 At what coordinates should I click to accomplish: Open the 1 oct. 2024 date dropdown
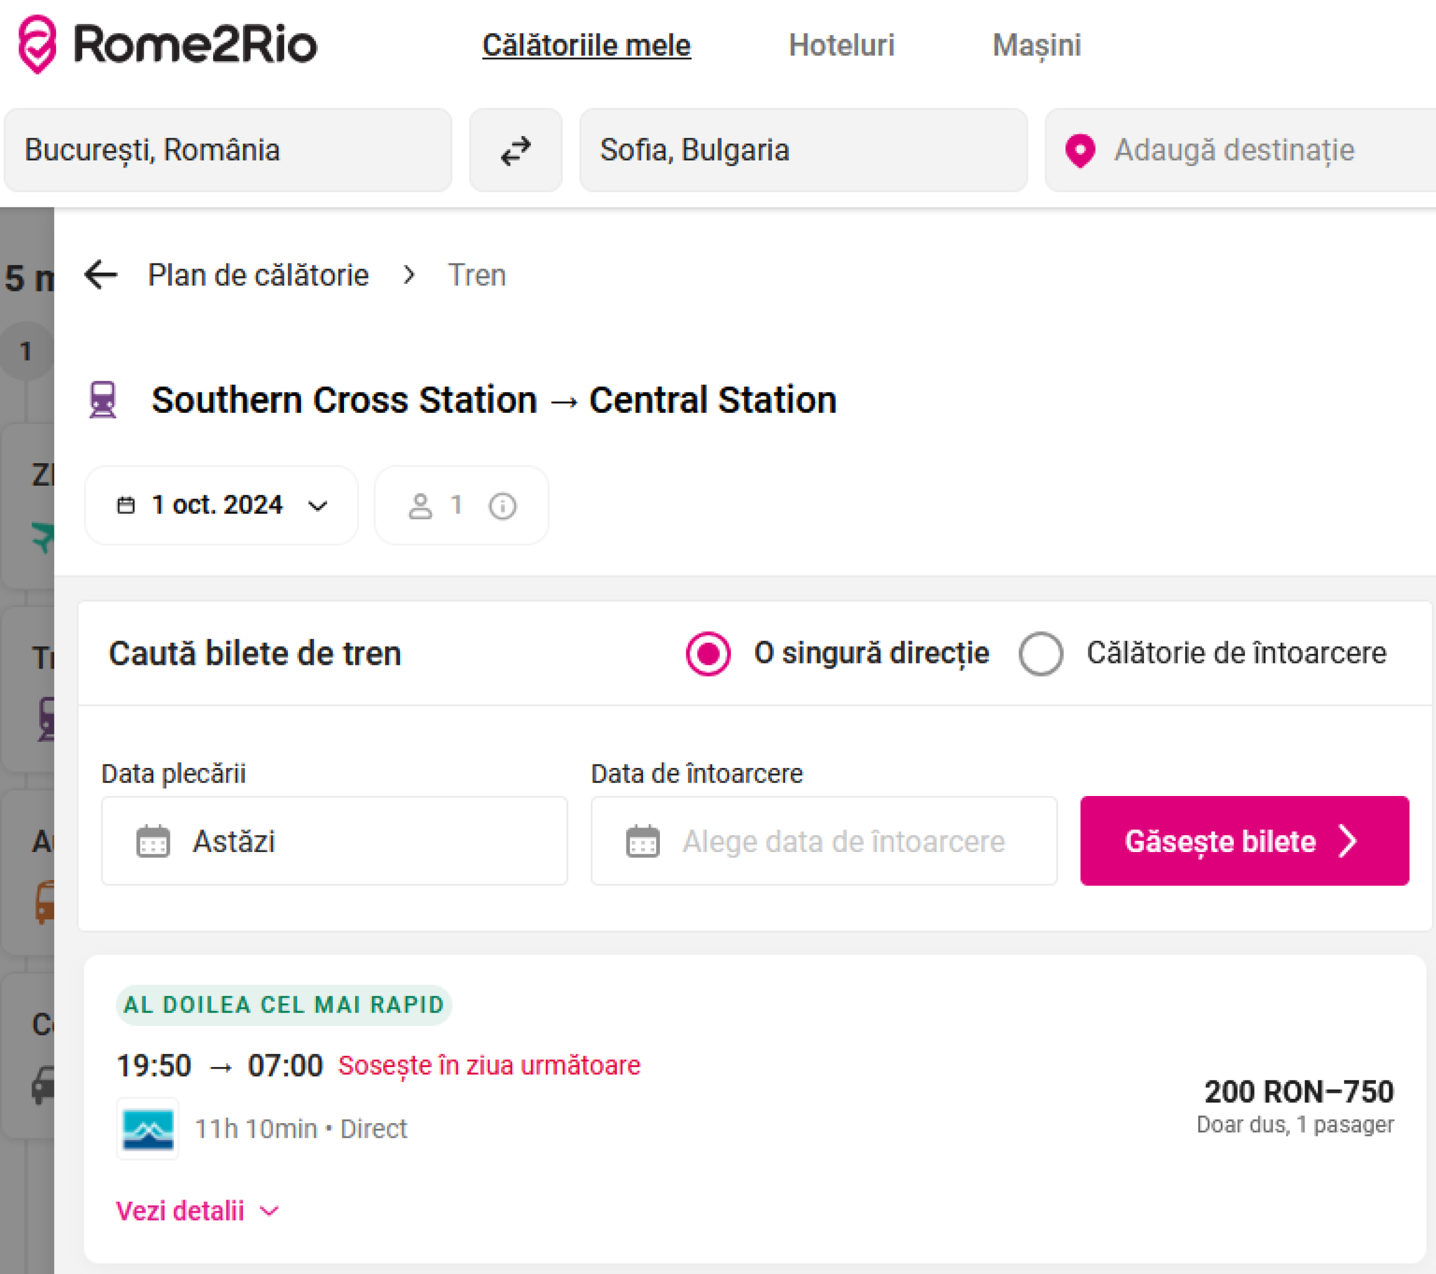click(x=221, y=505)
